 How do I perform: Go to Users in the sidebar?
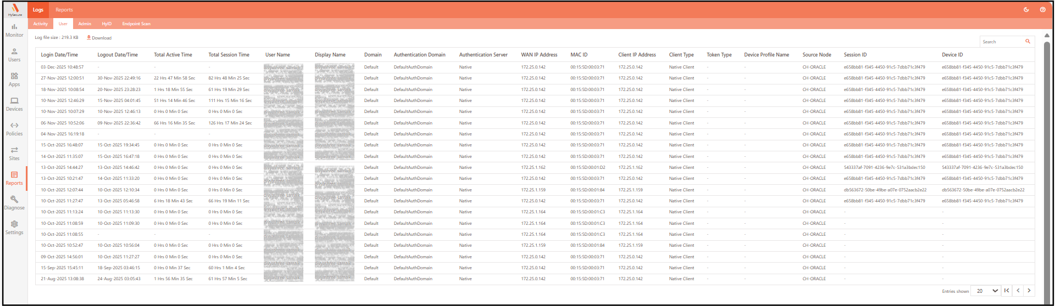point(14,54)
